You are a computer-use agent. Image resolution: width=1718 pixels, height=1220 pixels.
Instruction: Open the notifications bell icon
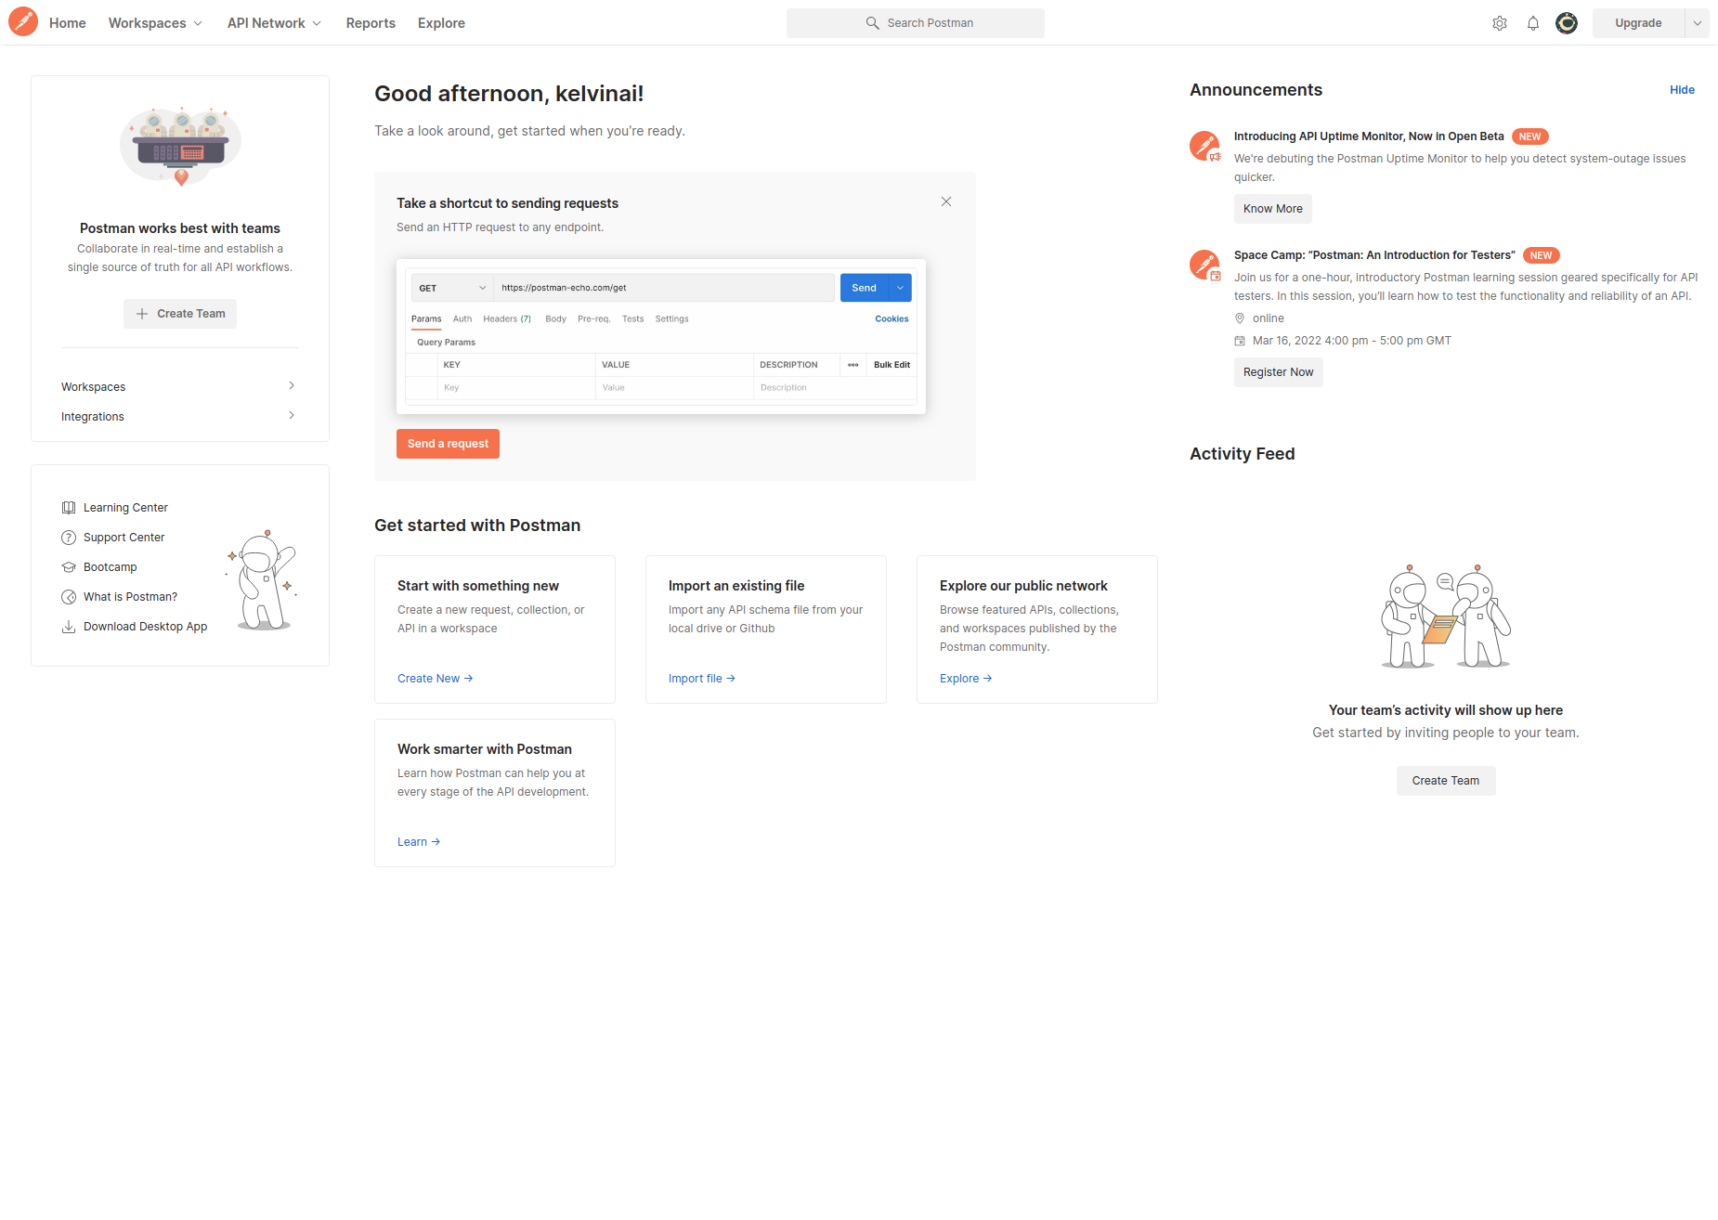coord(1533,23)
